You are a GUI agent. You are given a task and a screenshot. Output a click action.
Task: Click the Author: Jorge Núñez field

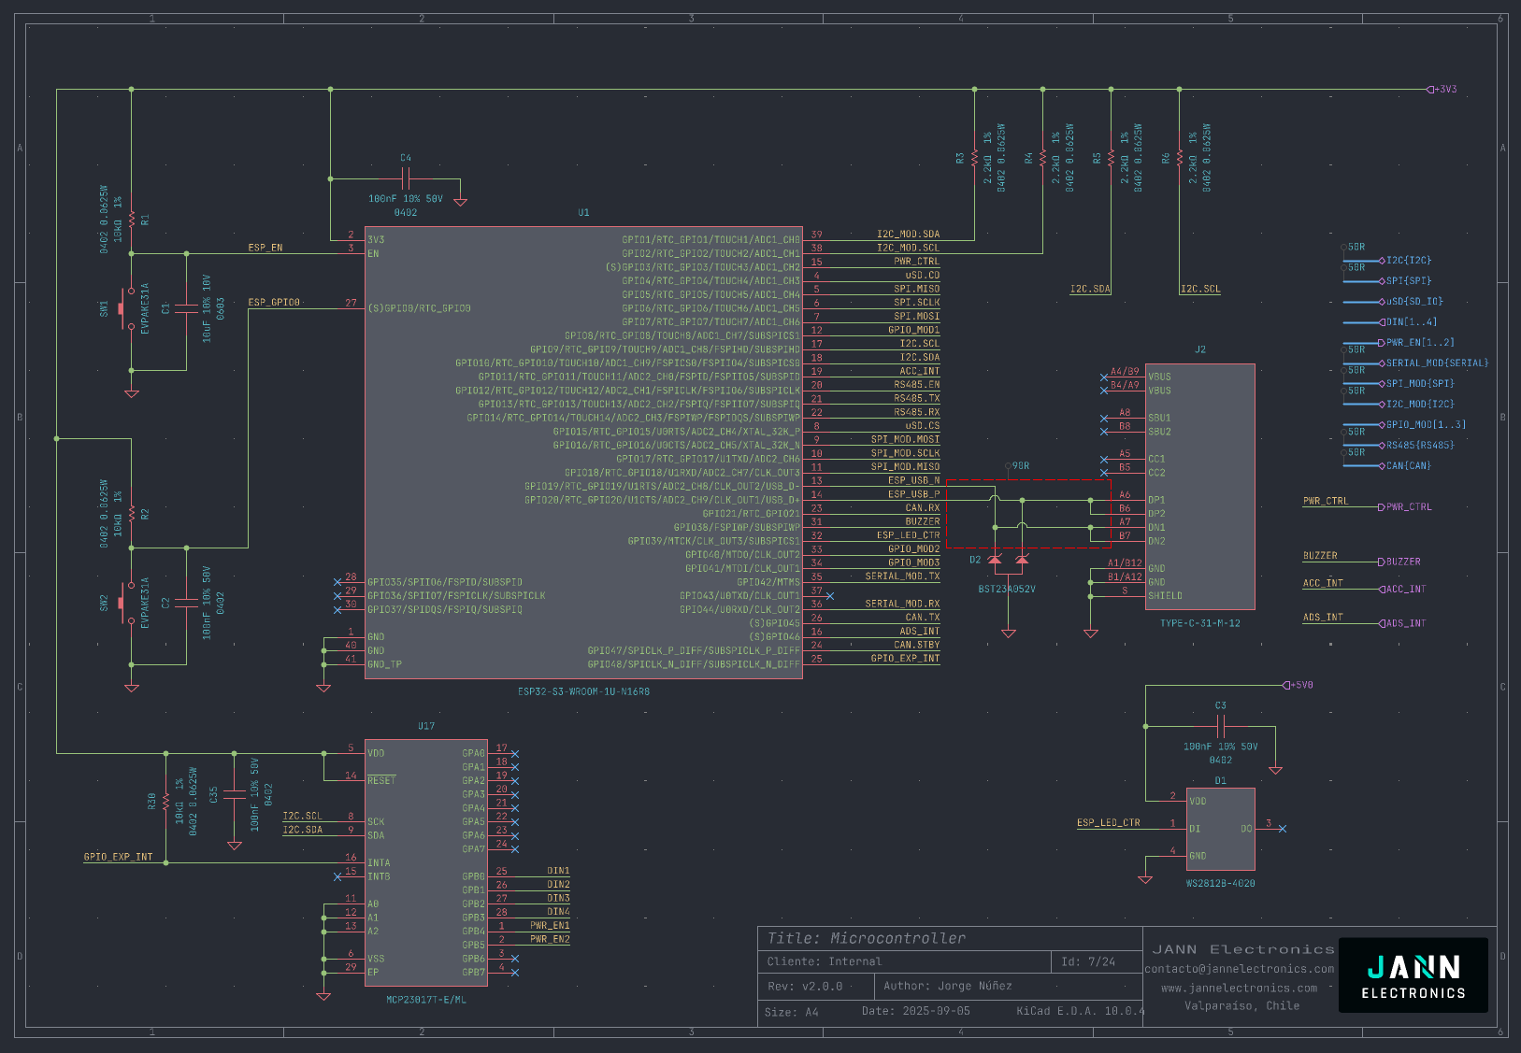(x=948, y=986)
